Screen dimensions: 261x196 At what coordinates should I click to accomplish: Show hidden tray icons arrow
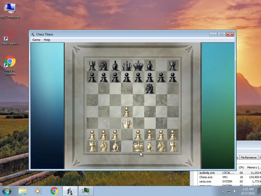[223, 191]
